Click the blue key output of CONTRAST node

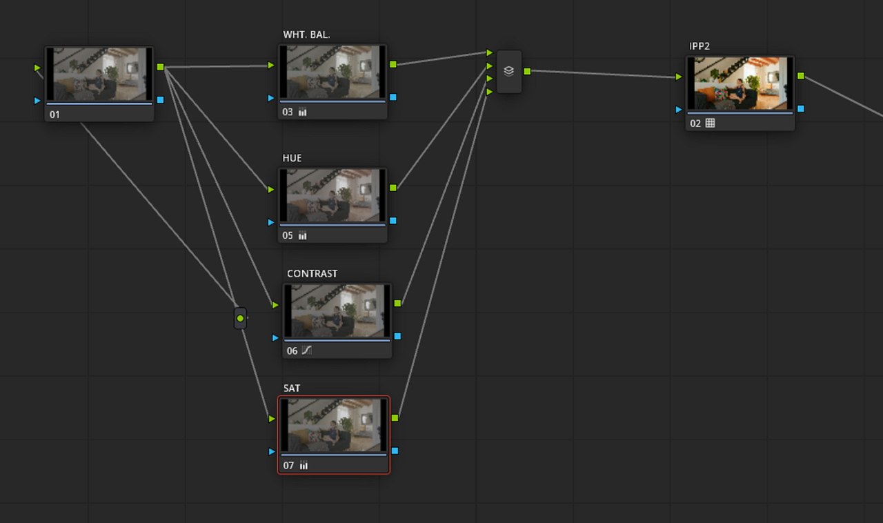pyautogui.click(x=397, y=336)
